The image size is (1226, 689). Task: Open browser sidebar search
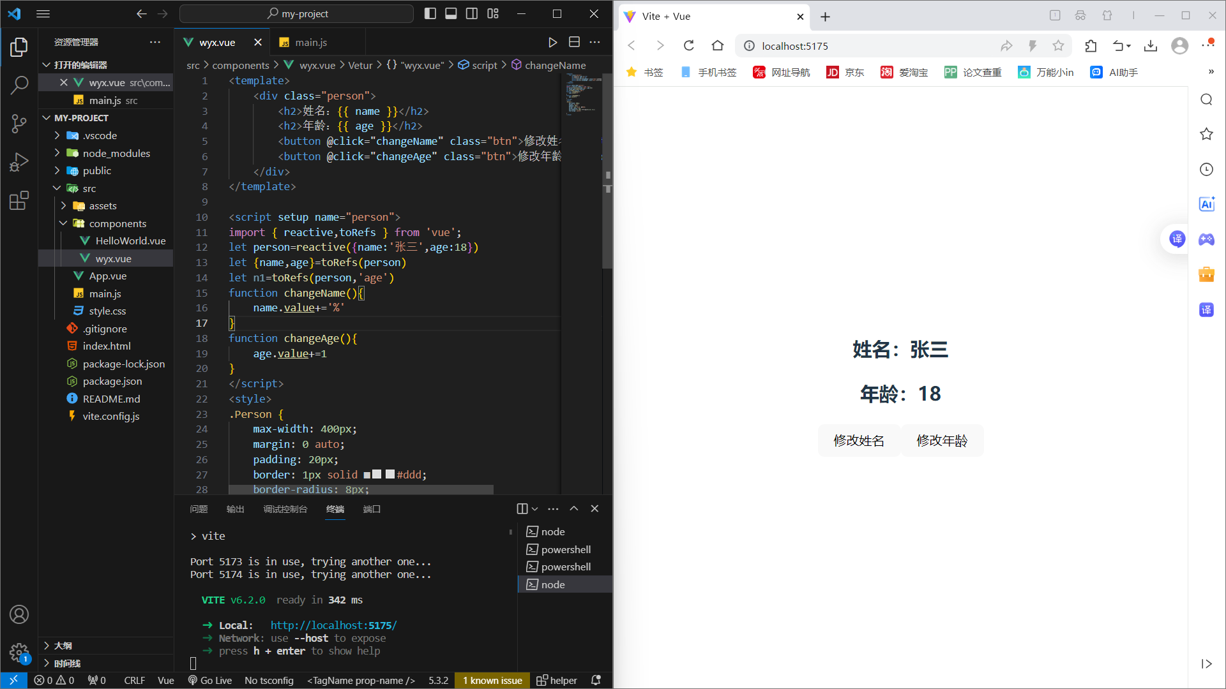pyautogui.click(x=1206, y=100)
